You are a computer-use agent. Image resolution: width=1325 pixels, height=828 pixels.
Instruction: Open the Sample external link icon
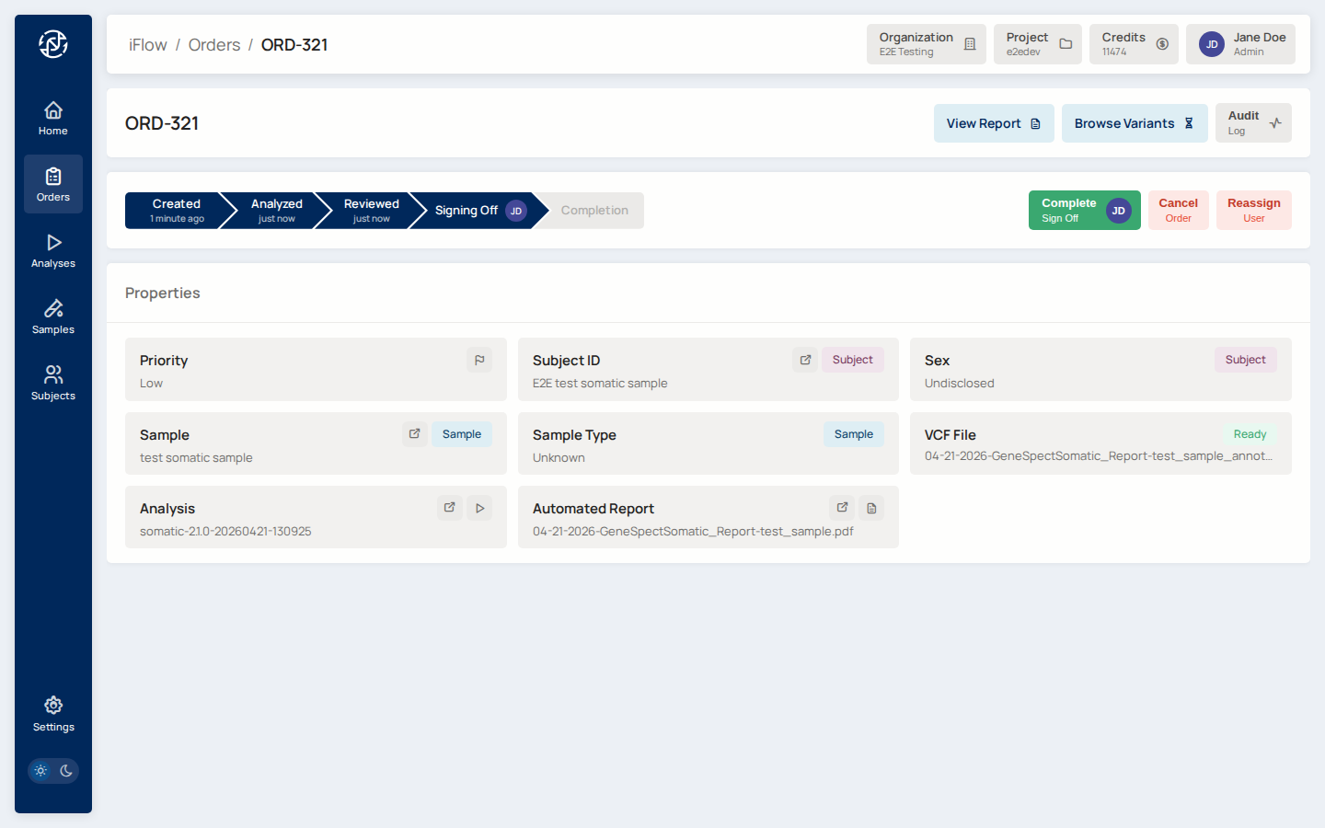pos(414,434)
